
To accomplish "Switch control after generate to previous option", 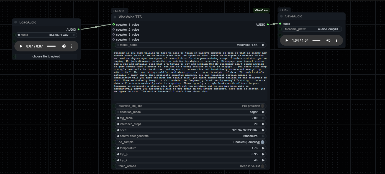I will [117, 136].
